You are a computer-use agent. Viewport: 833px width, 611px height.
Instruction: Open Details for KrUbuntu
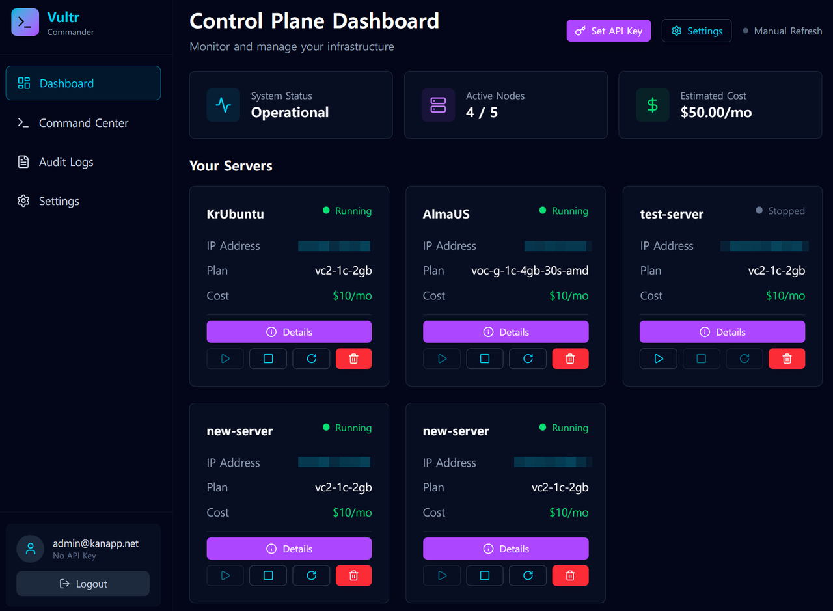[x=289, y=332]
